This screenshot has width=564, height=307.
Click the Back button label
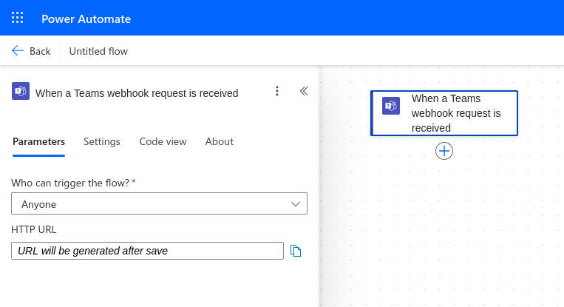pos(40,51)
